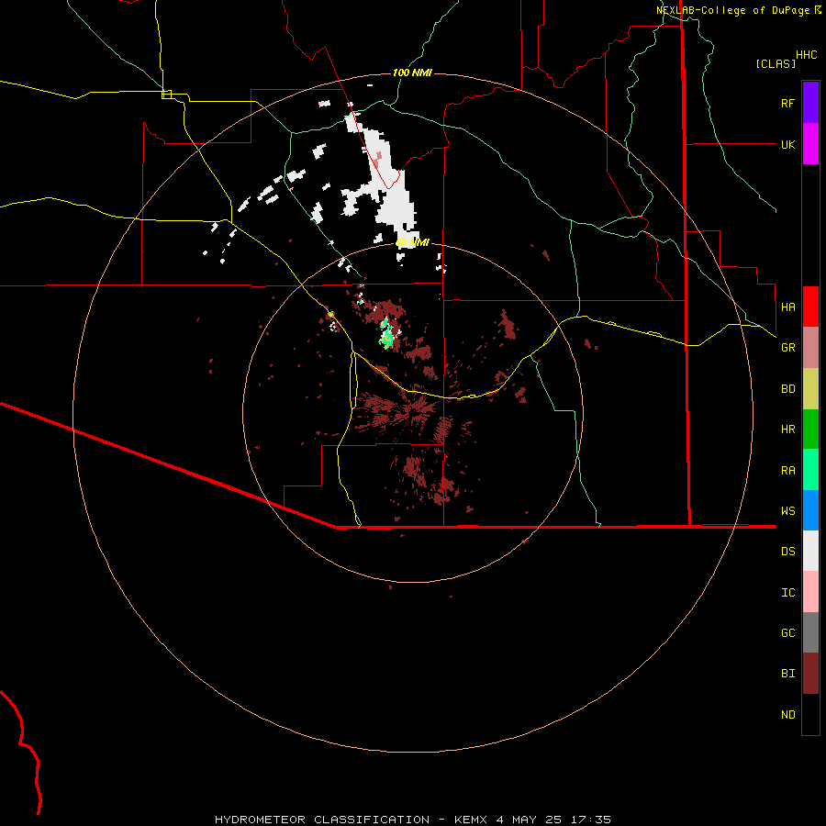Click the GR legend color swatch
Screen dimensions: 826x826
tap(810, 347)
